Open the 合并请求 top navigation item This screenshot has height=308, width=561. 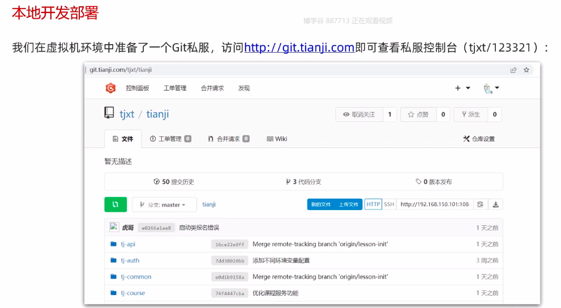click(212, 88)
